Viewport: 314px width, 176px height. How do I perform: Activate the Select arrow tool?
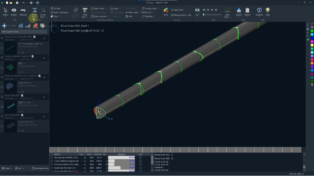tap(6, 12)
